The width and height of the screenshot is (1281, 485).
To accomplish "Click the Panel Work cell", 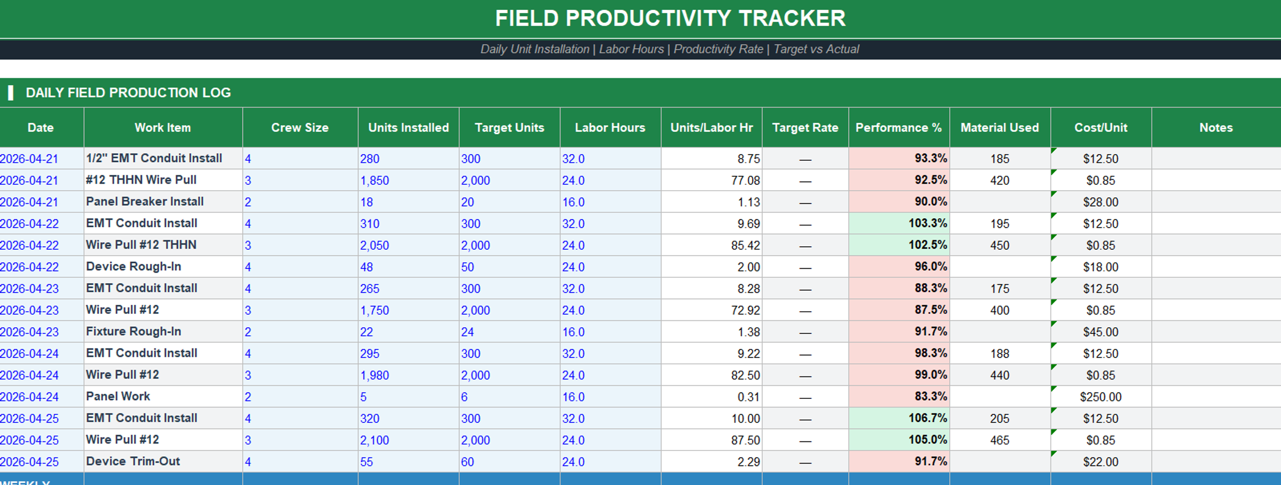I will click(x=163, y=396).
